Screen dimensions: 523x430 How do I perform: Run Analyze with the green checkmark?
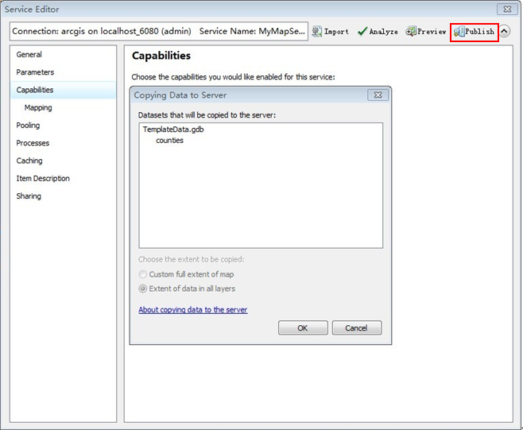(x=378, y=32)
